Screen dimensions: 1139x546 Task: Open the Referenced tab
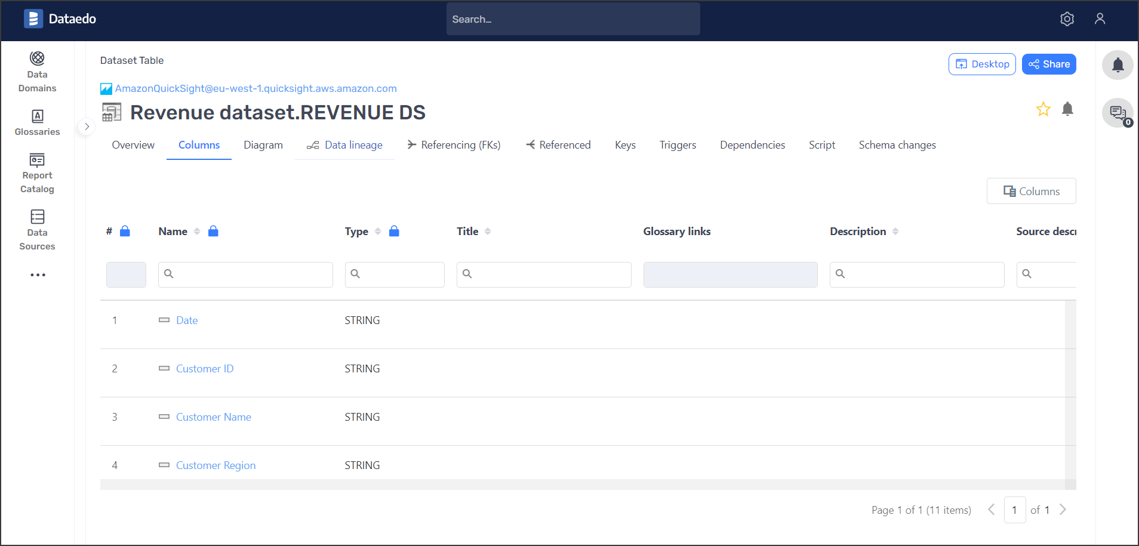point(558,145)
